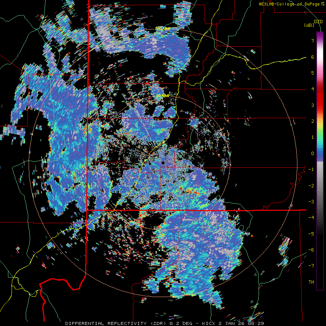Click the positive 2 scale value
Viewport: 326px width, 326px height.
coord(313,121)
